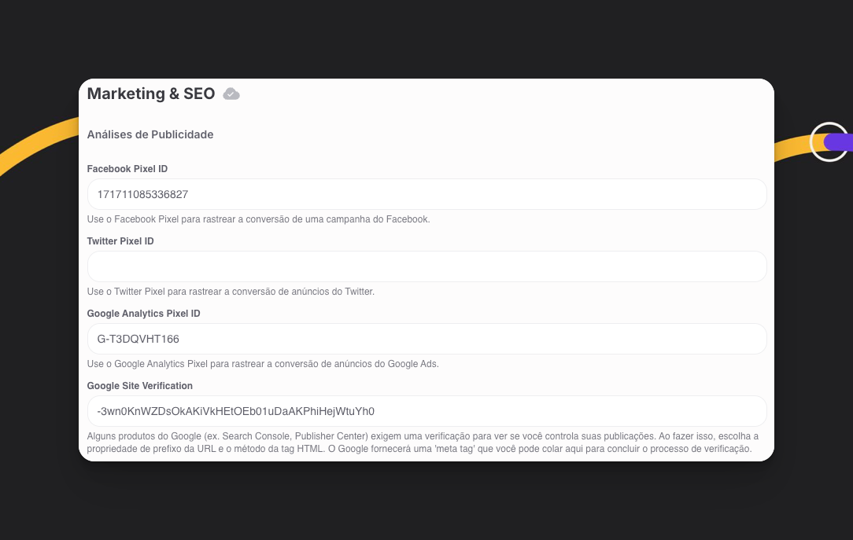The height and width of the screenshot is (540, 853).
Task: Click the Twitter Pixel ID label
Action: 120,241
